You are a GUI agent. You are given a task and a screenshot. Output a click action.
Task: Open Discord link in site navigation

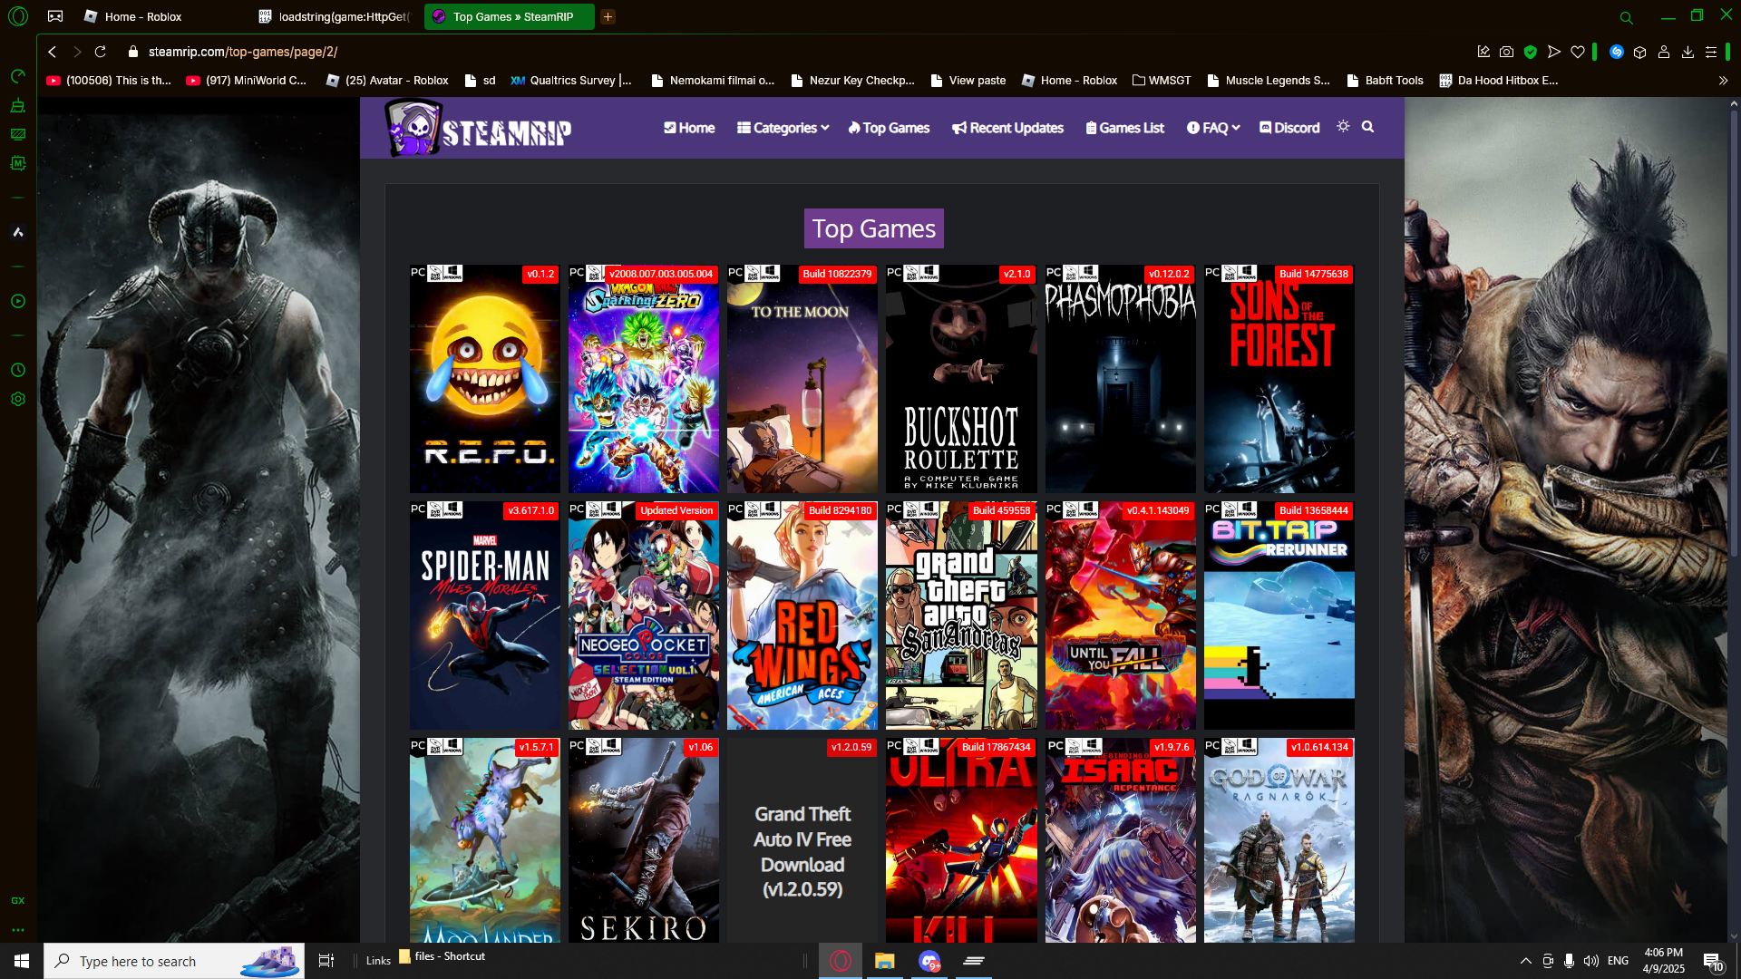point(1289,128)
